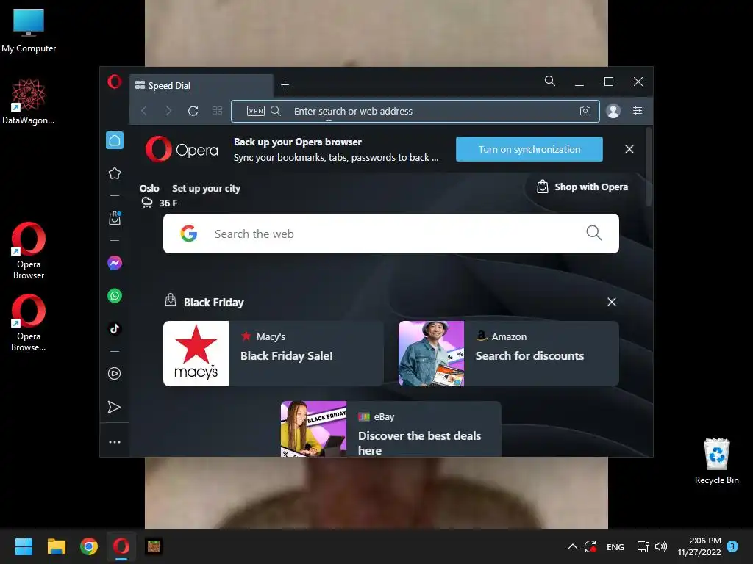Go to Home in the sidebar
This screenshot has width=753, height=564.
115,140
